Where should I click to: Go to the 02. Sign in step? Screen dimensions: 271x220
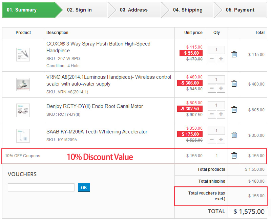(79, 10)
